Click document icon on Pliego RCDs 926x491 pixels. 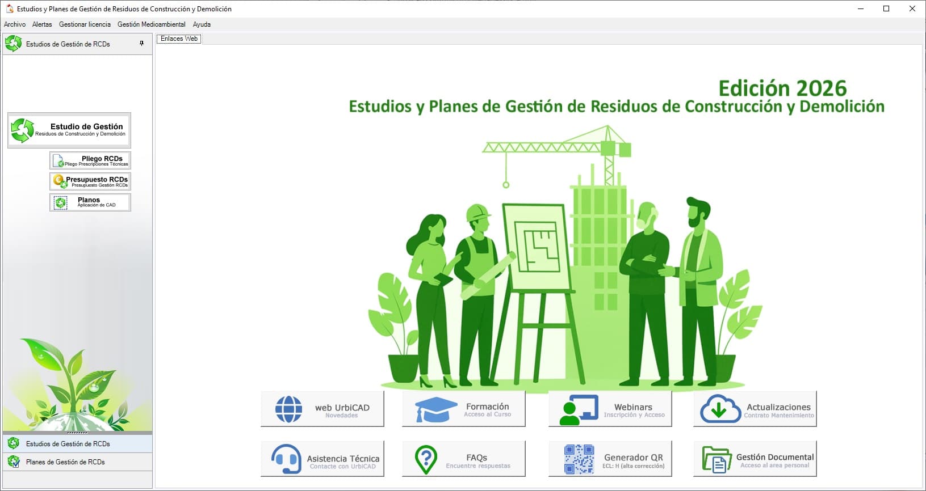pos(58,161)
